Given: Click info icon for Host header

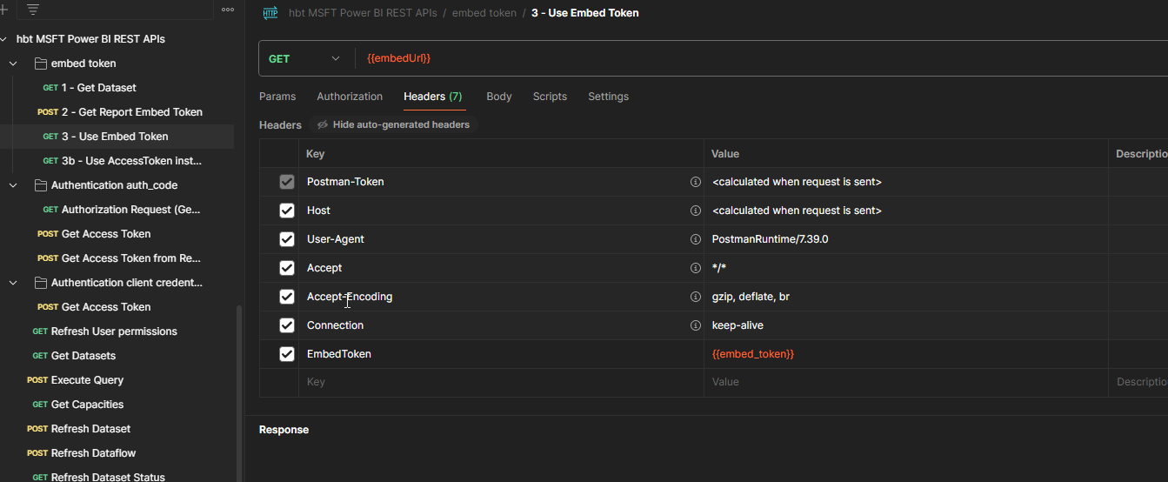Looking at the screenshot, I should [x=695, y=211].
